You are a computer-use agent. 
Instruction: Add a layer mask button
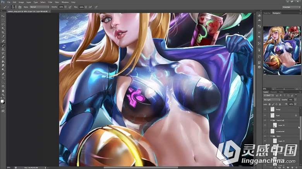[x=280, y=168]
